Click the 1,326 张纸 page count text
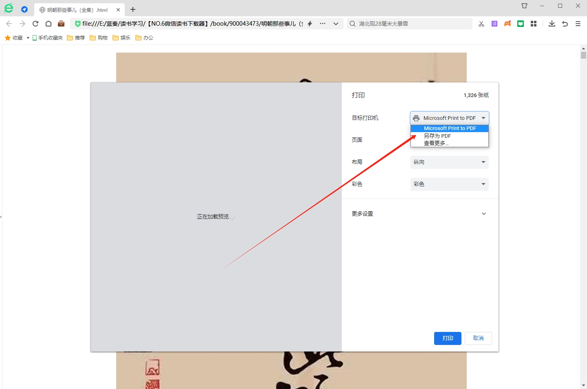The image size is (587, 389). click(476, 95)
